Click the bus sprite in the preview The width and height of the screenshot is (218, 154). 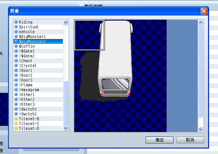116,59
